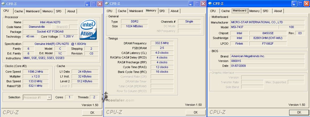Click Socket 437 FCBGA8 package value
The image size is (310, 117).
coord(50,32)
